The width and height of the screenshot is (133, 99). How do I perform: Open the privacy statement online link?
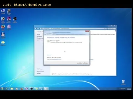(x=54, y=59)
